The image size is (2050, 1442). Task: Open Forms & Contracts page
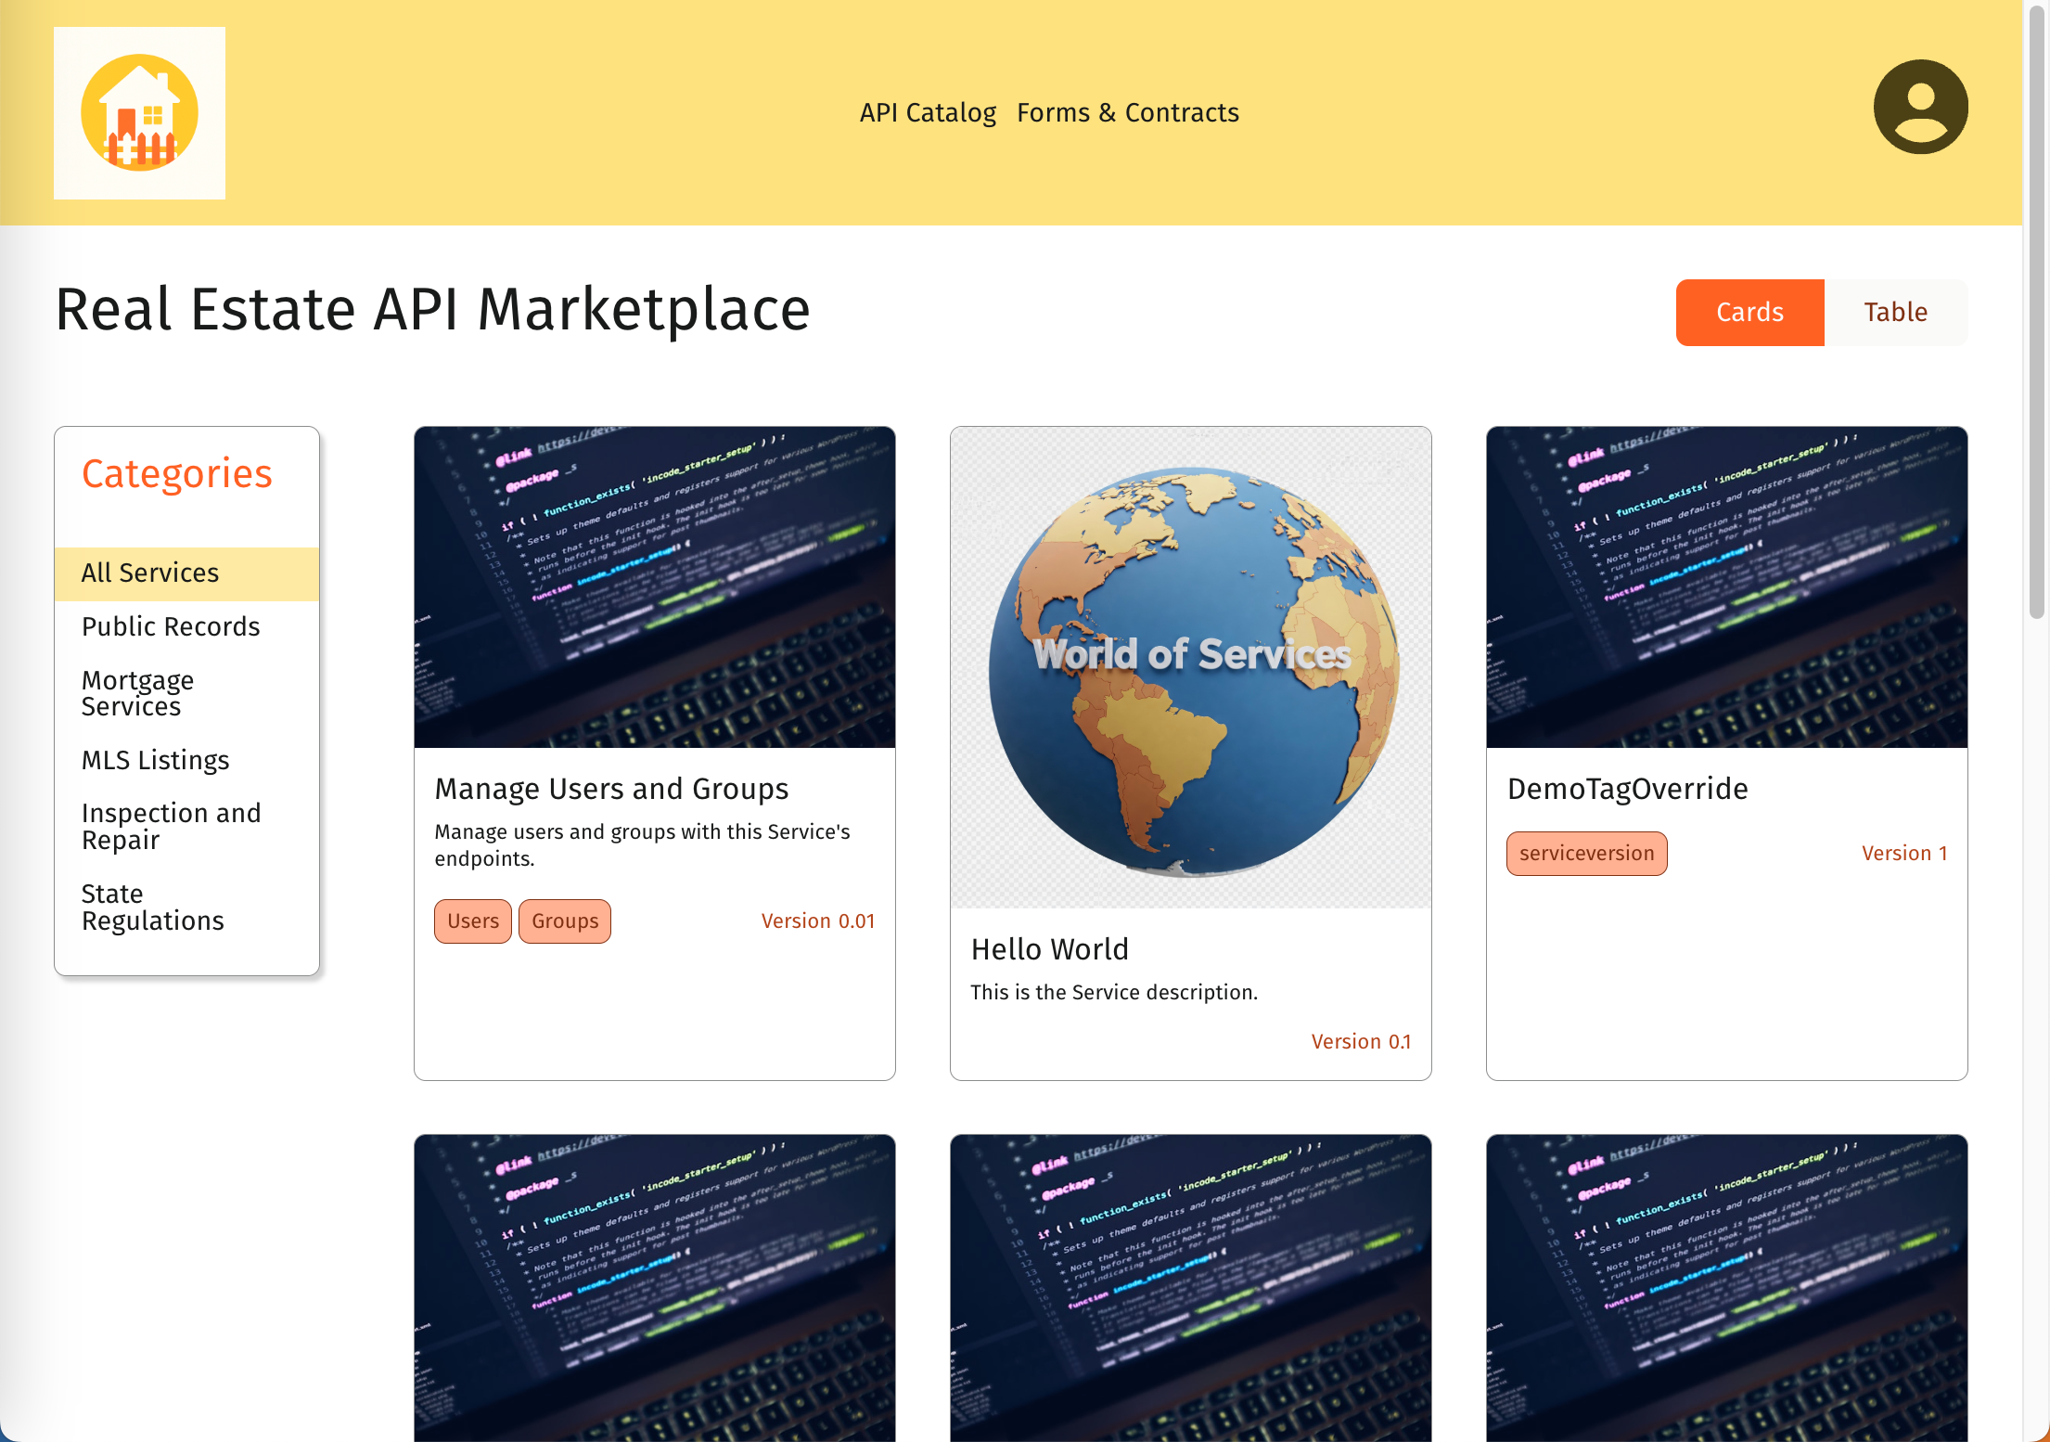(x=1128, y=112)
